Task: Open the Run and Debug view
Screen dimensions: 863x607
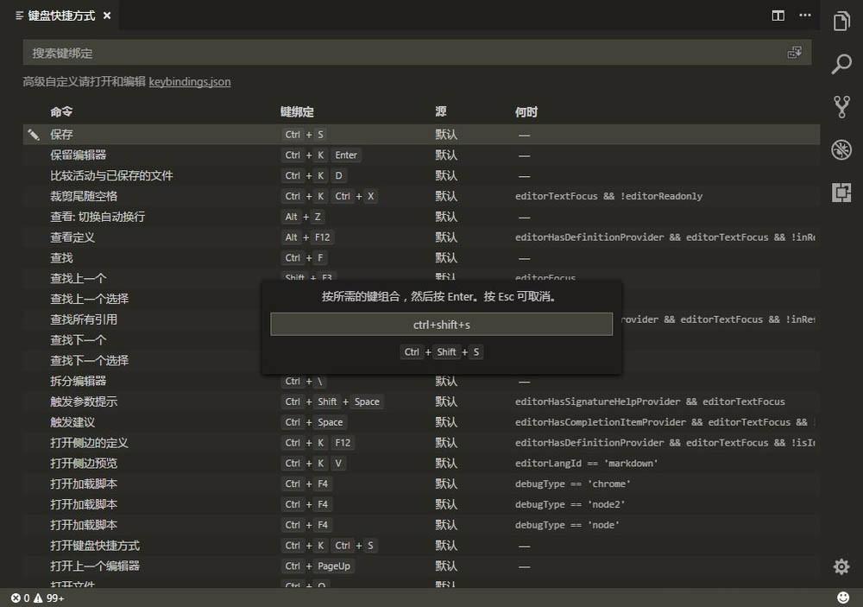Action: [841, 149]
